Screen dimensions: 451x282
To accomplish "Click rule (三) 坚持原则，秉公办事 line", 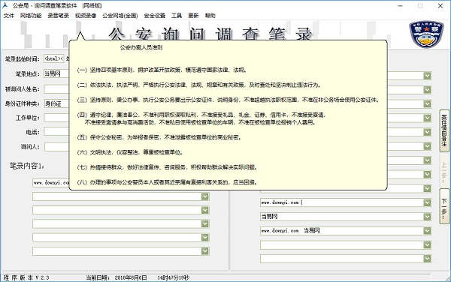I will pos(229,100).
